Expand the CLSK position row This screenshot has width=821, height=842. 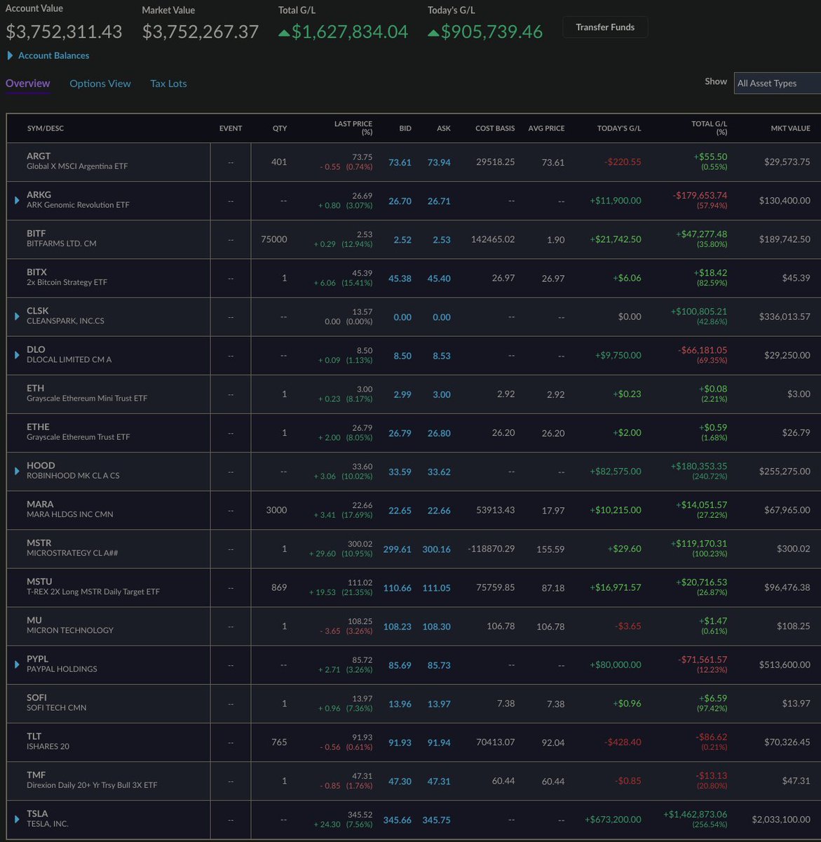pos(17,316)
